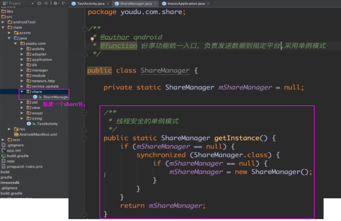This screenshot has width=341, height=221.
Task: Expand the util package arrow
Action: 22,102
